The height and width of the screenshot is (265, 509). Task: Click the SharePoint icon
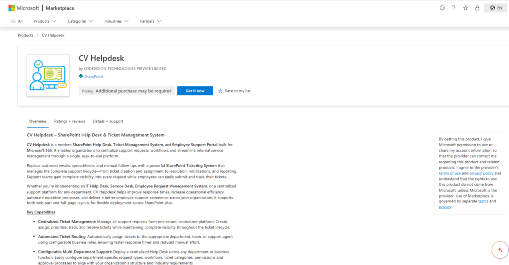81,76
